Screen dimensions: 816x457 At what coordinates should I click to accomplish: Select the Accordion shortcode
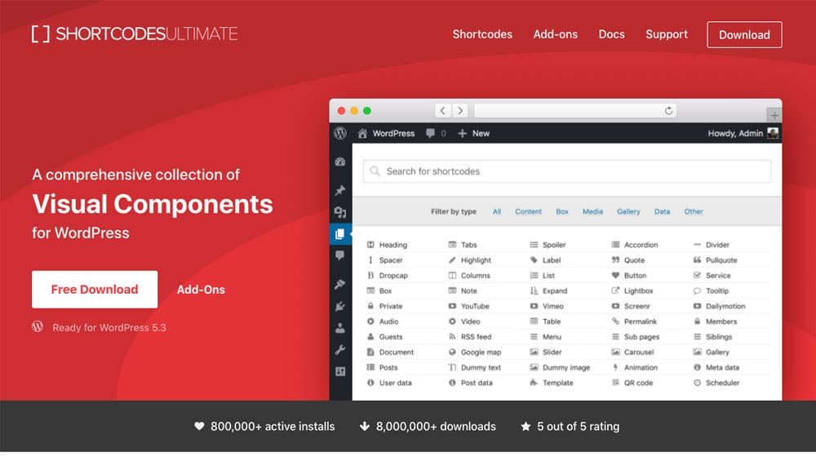635,245
